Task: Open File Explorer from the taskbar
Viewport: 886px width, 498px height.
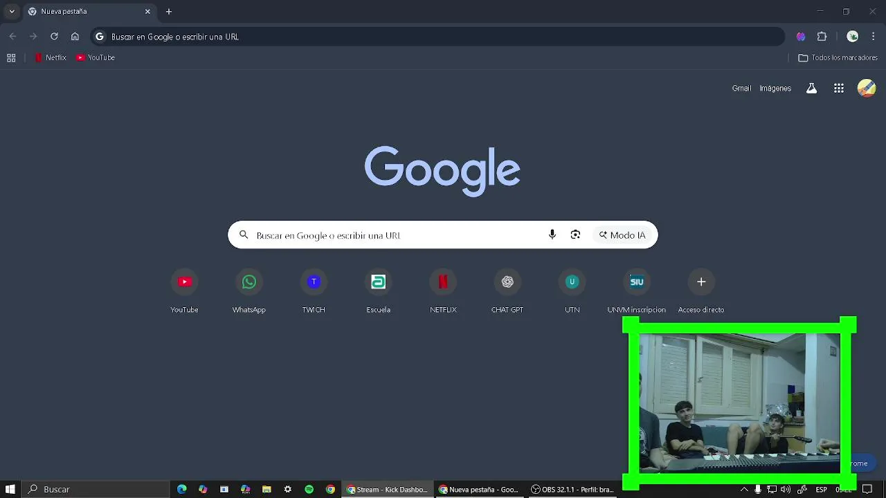Action: (x=266, y=490)
